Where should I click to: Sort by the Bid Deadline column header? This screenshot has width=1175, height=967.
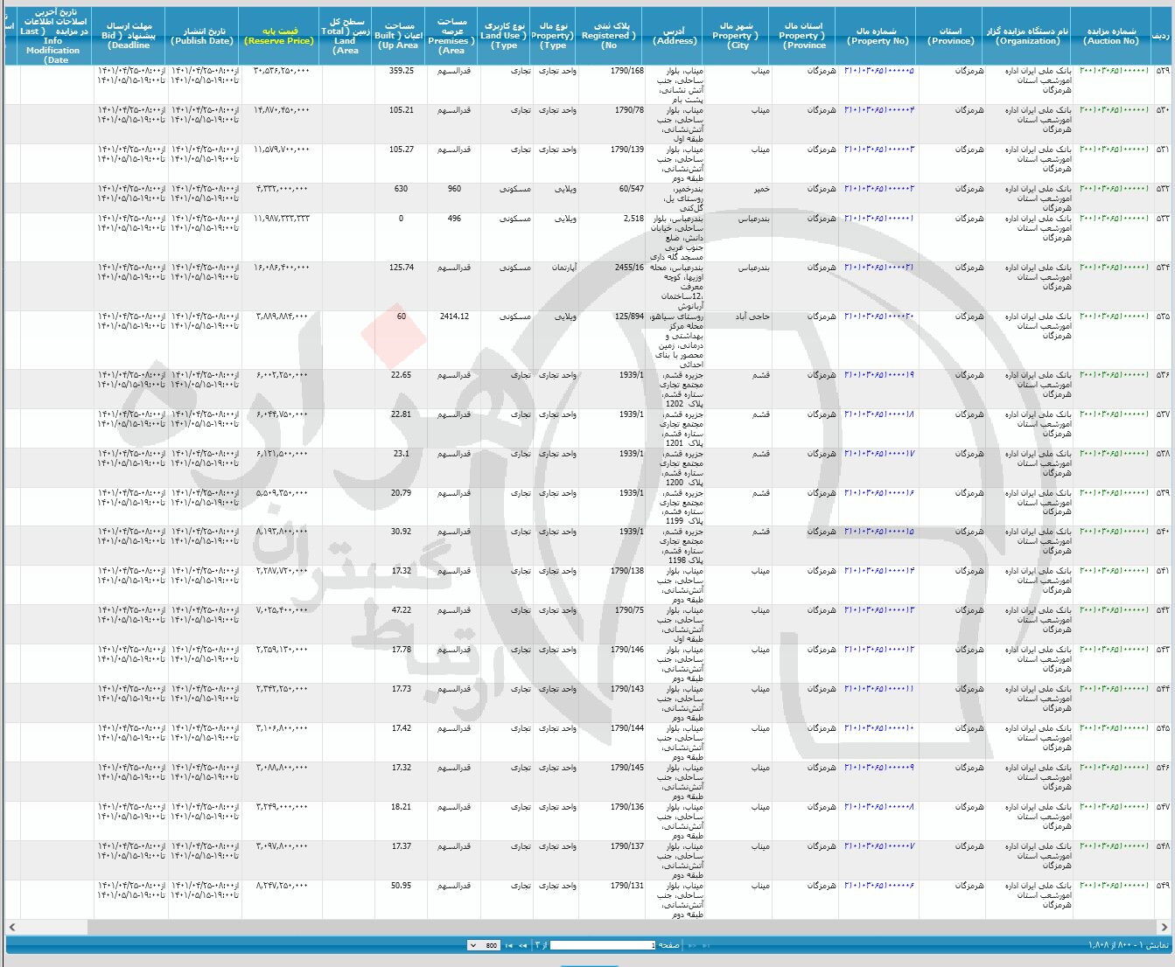coord(129,37)
